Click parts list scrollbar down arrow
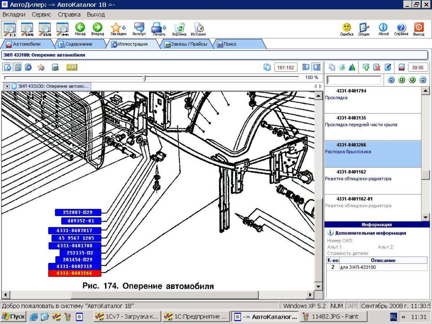 point(426,217)
